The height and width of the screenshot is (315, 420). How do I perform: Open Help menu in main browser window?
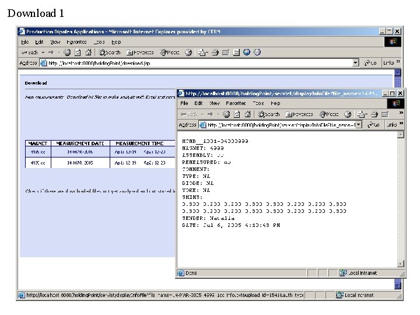point(116,42)
